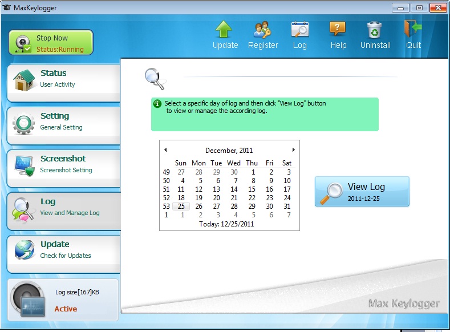The width and height of the screenshot is (450, 332).
Task: Select greyed November 27 in calendar
Action: point(181,172)
